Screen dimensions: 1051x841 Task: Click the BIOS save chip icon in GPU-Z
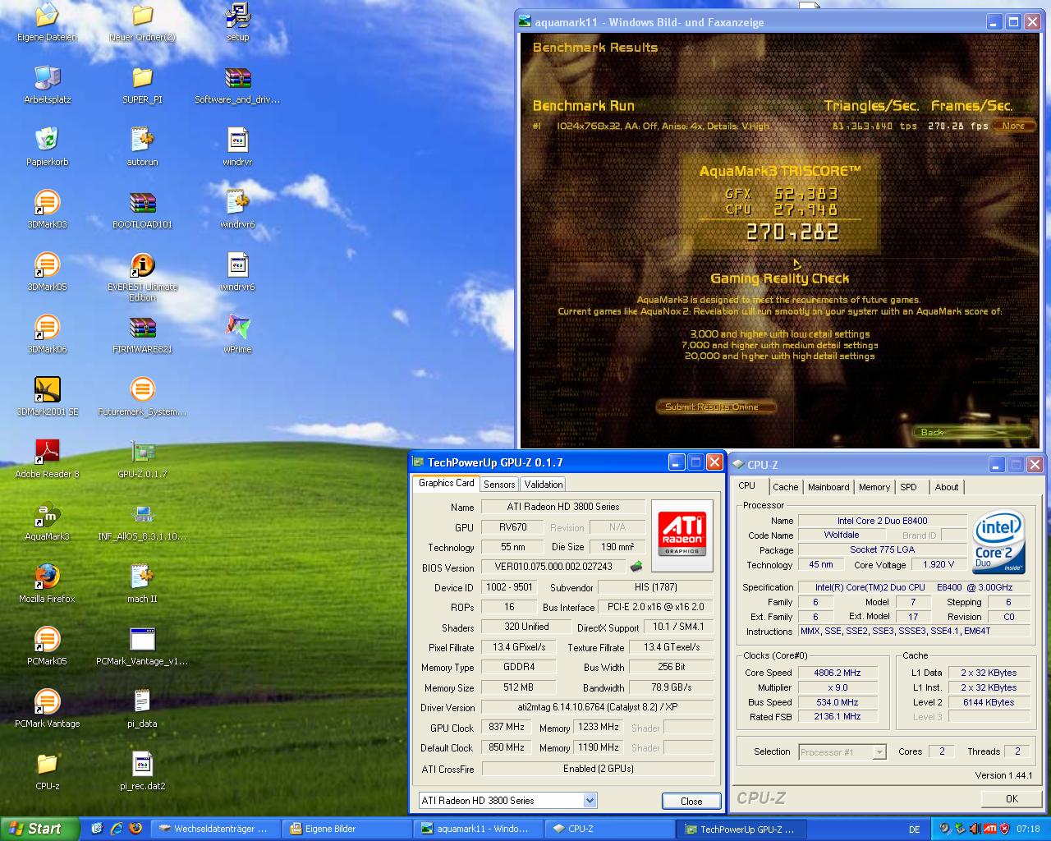pyautogui.click(x=636, y=567)
